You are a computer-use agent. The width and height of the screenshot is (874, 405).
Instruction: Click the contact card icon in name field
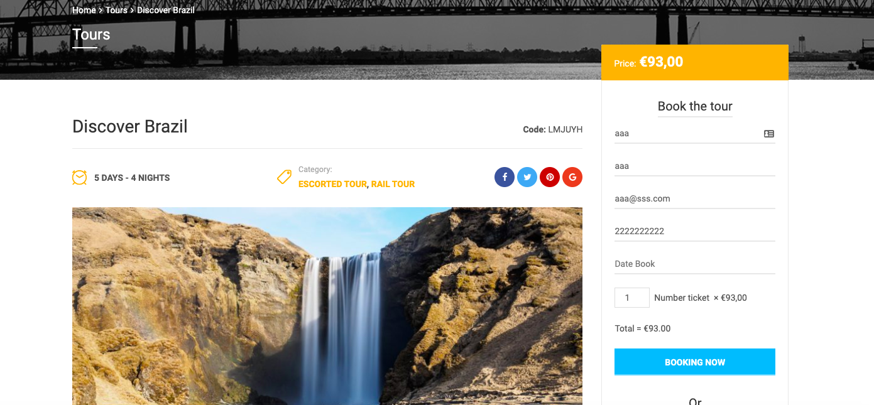[x=769, y=134]
